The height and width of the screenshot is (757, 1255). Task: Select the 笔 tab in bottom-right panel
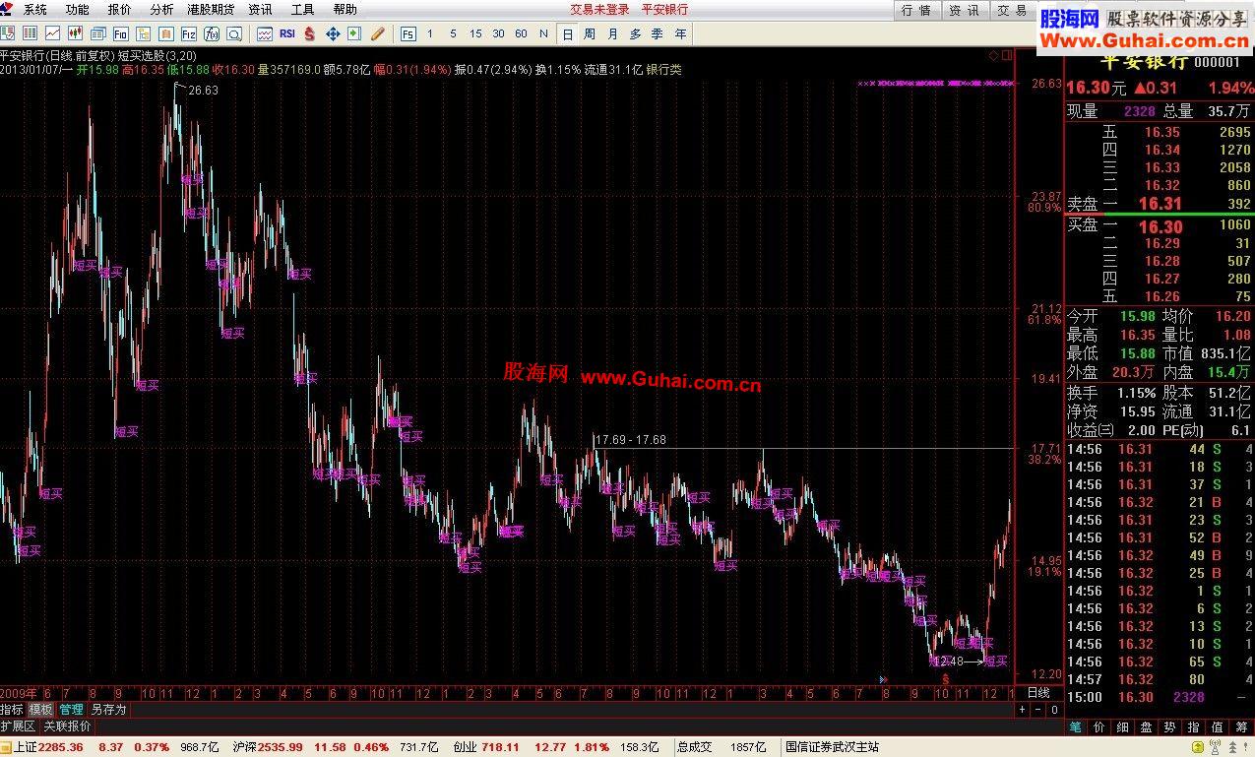1077,726
